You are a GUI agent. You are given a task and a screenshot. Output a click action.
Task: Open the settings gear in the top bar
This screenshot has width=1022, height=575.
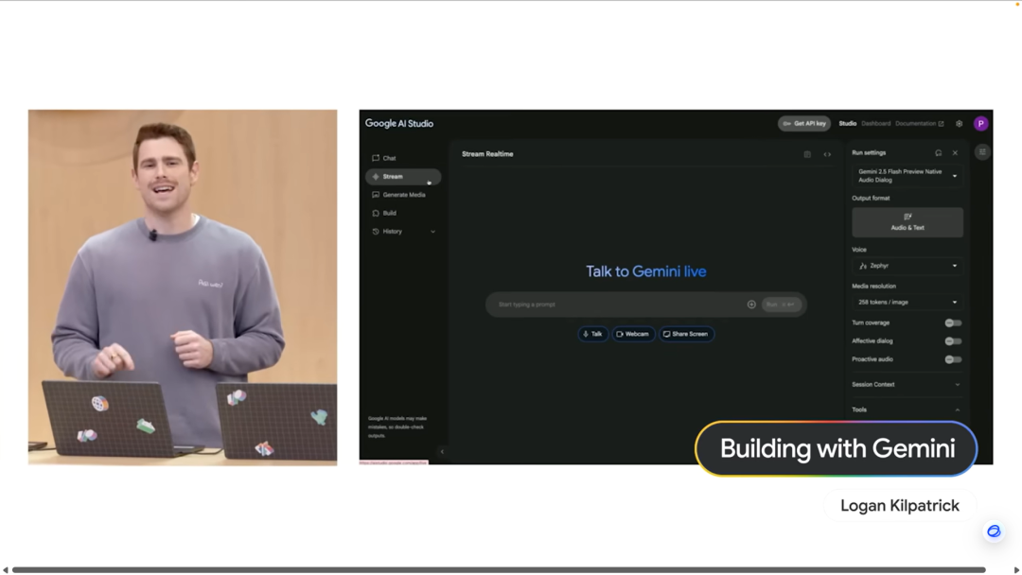[959, 124]
